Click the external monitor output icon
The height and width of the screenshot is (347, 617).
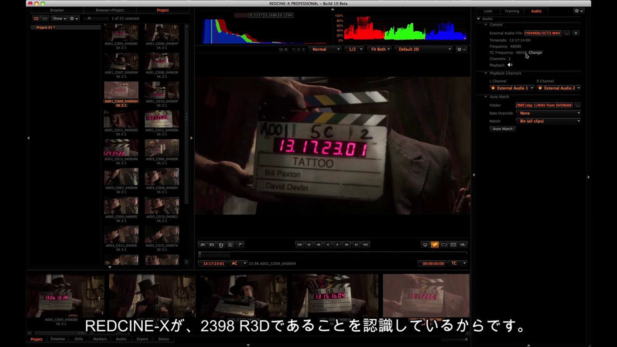point(425,245)
